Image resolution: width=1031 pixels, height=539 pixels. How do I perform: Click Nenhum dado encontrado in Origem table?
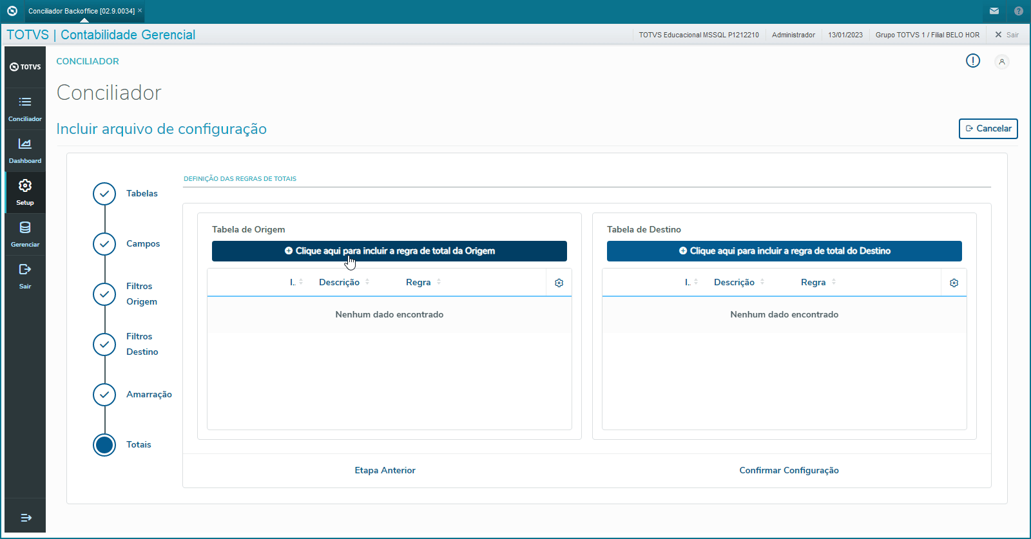click(x=389, y=315)
